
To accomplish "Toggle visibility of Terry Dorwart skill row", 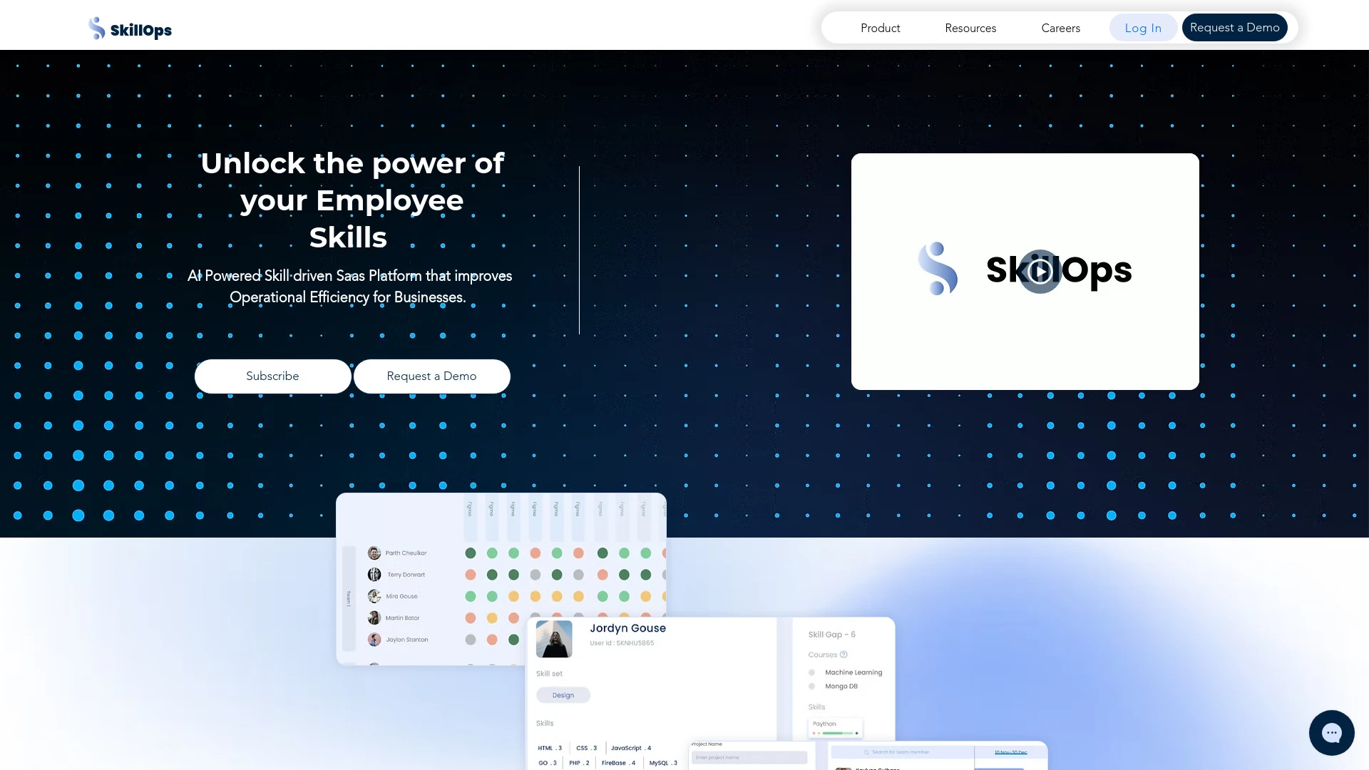I will pyautogui.click(x=404, y=575).
